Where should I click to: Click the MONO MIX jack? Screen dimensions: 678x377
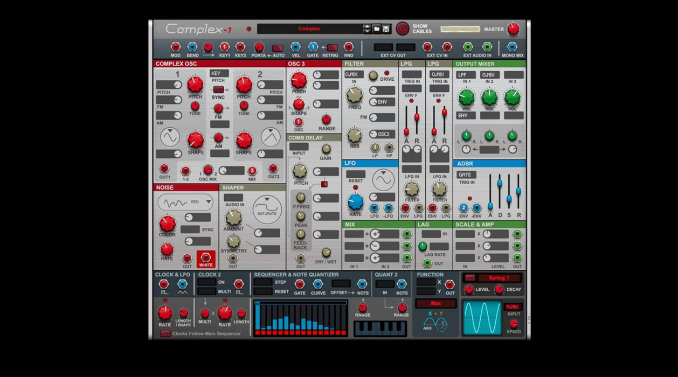click(512, 47)
